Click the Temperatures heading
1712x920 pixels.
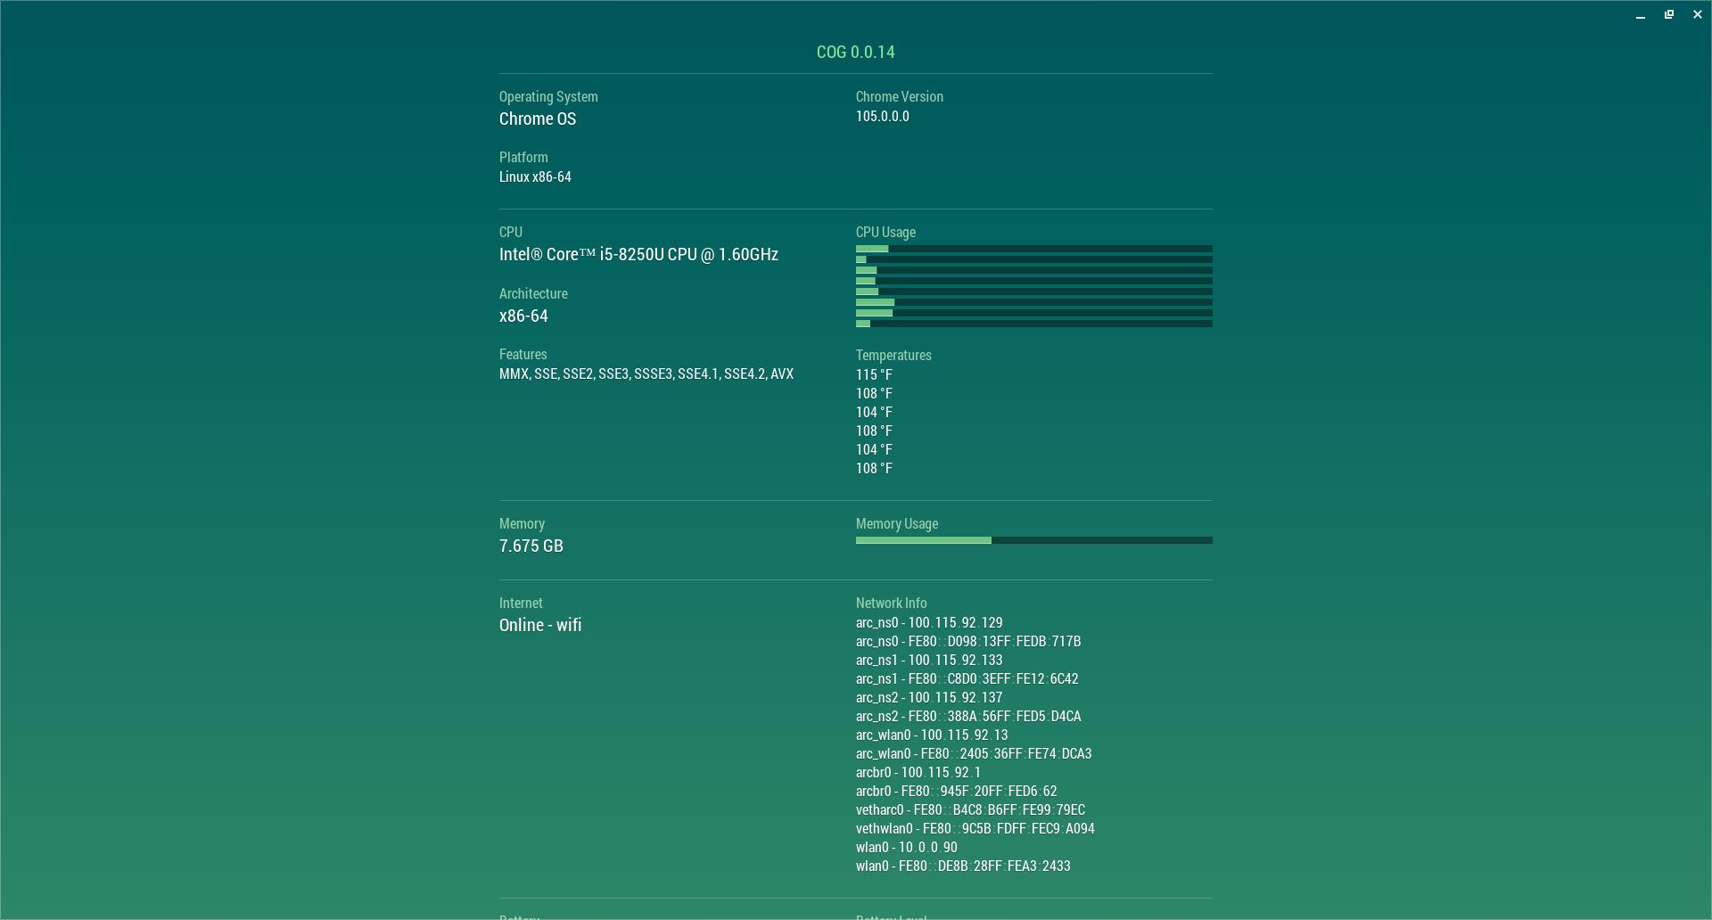pos(893,355)
